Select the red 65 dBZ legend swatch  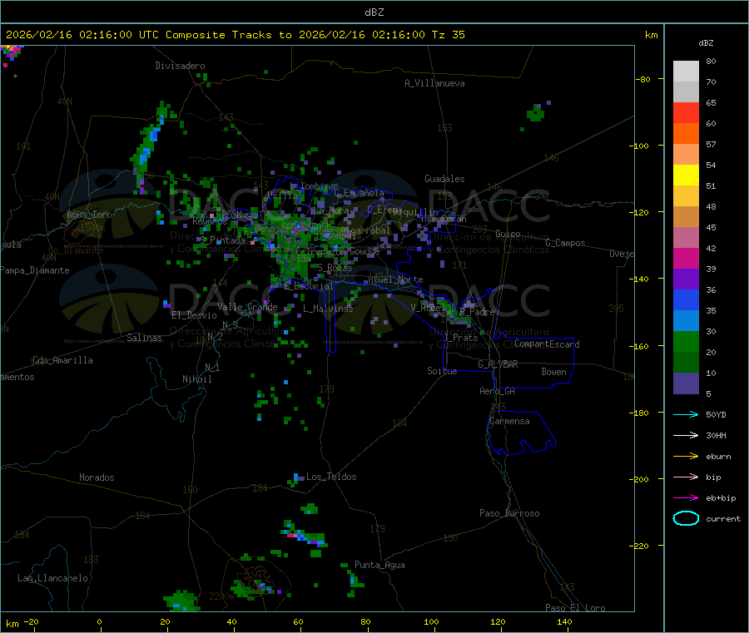click(x=686, y=112)
